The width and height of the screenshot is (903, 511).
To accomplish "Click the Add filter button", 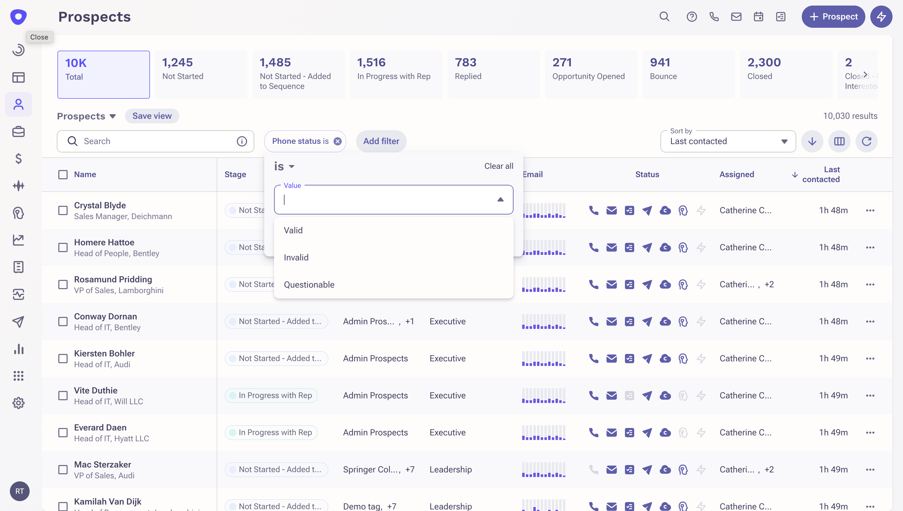I will (381, 141).
